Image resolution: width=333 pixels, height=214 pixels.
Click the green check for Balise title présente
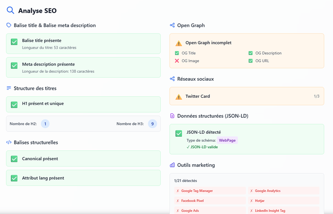click(x=14, y=42)
